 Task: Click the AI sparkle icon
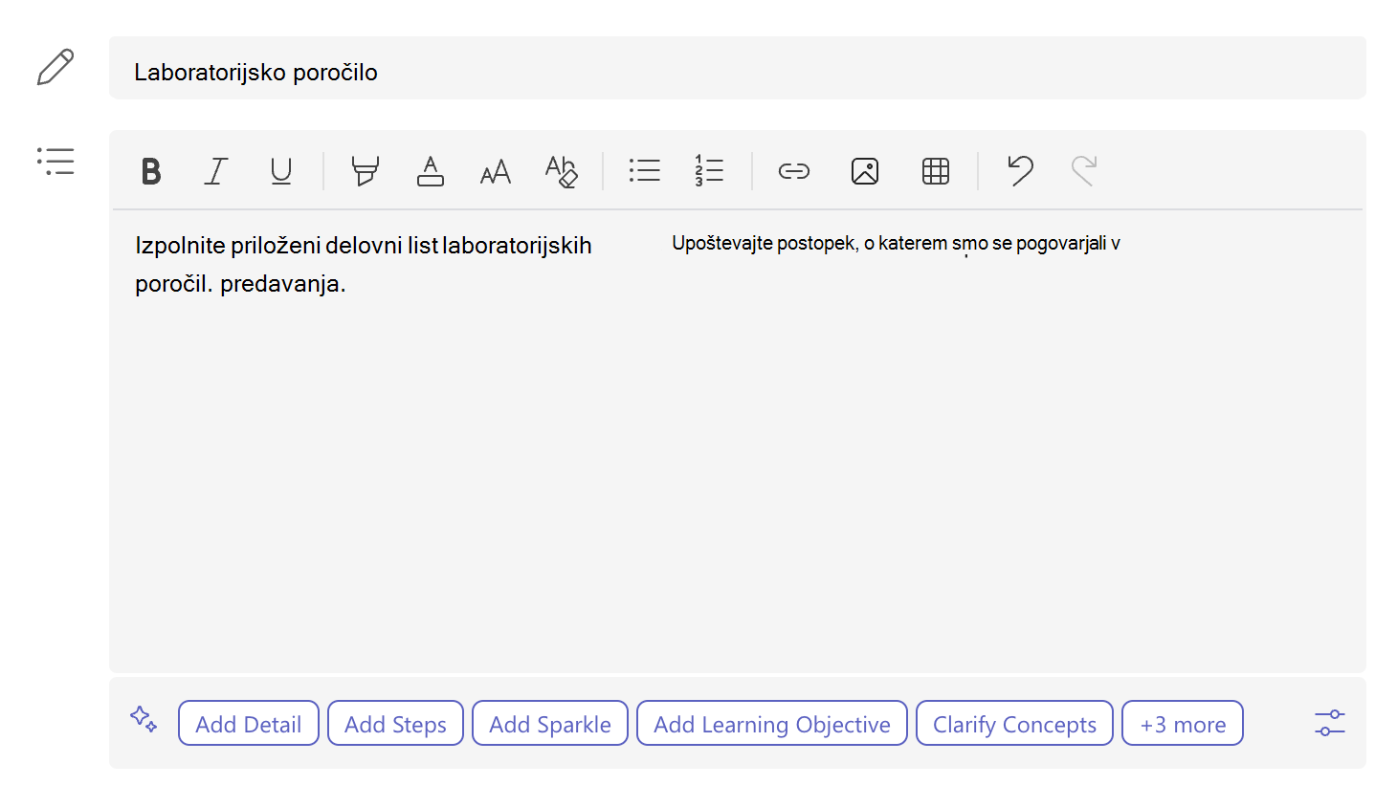144,719
